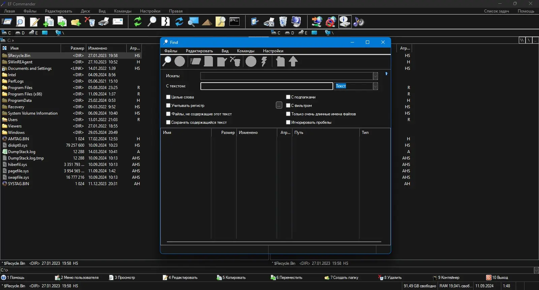Click the copy files icon with green plus
The height and width of the screenshot is (290, 539).
49,22
